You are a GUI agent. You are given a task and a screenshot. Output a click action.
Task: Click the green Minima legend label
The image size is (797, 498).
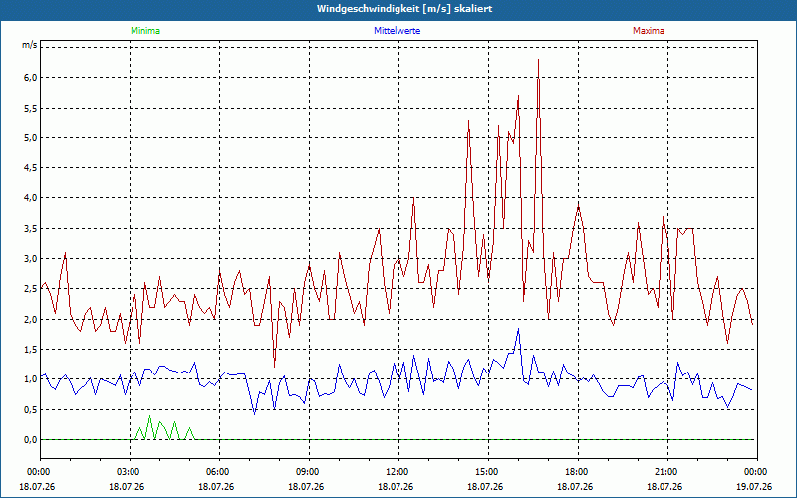tap(145, 31)
